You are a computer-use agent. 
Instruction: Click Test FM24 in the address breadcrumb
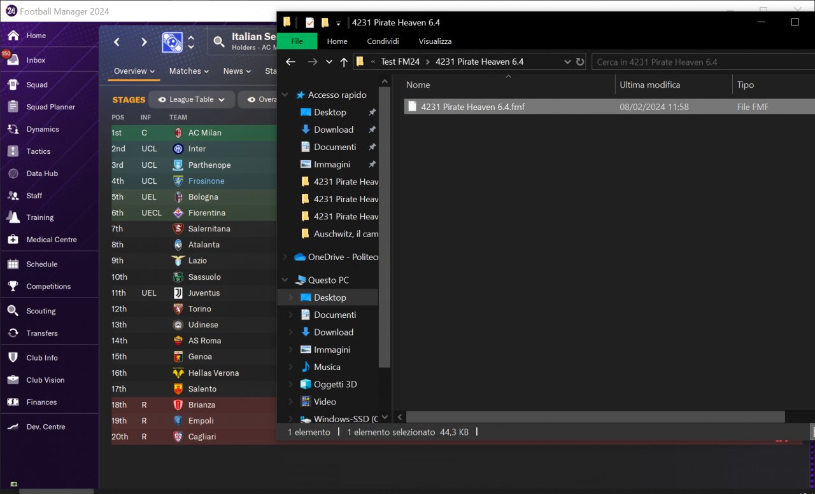[400, 62]
